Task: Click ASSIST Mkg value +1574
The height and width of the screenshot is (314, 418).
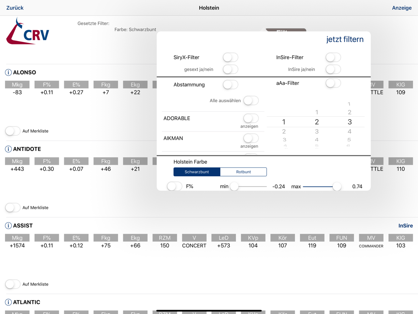Action: click(17, 246)
